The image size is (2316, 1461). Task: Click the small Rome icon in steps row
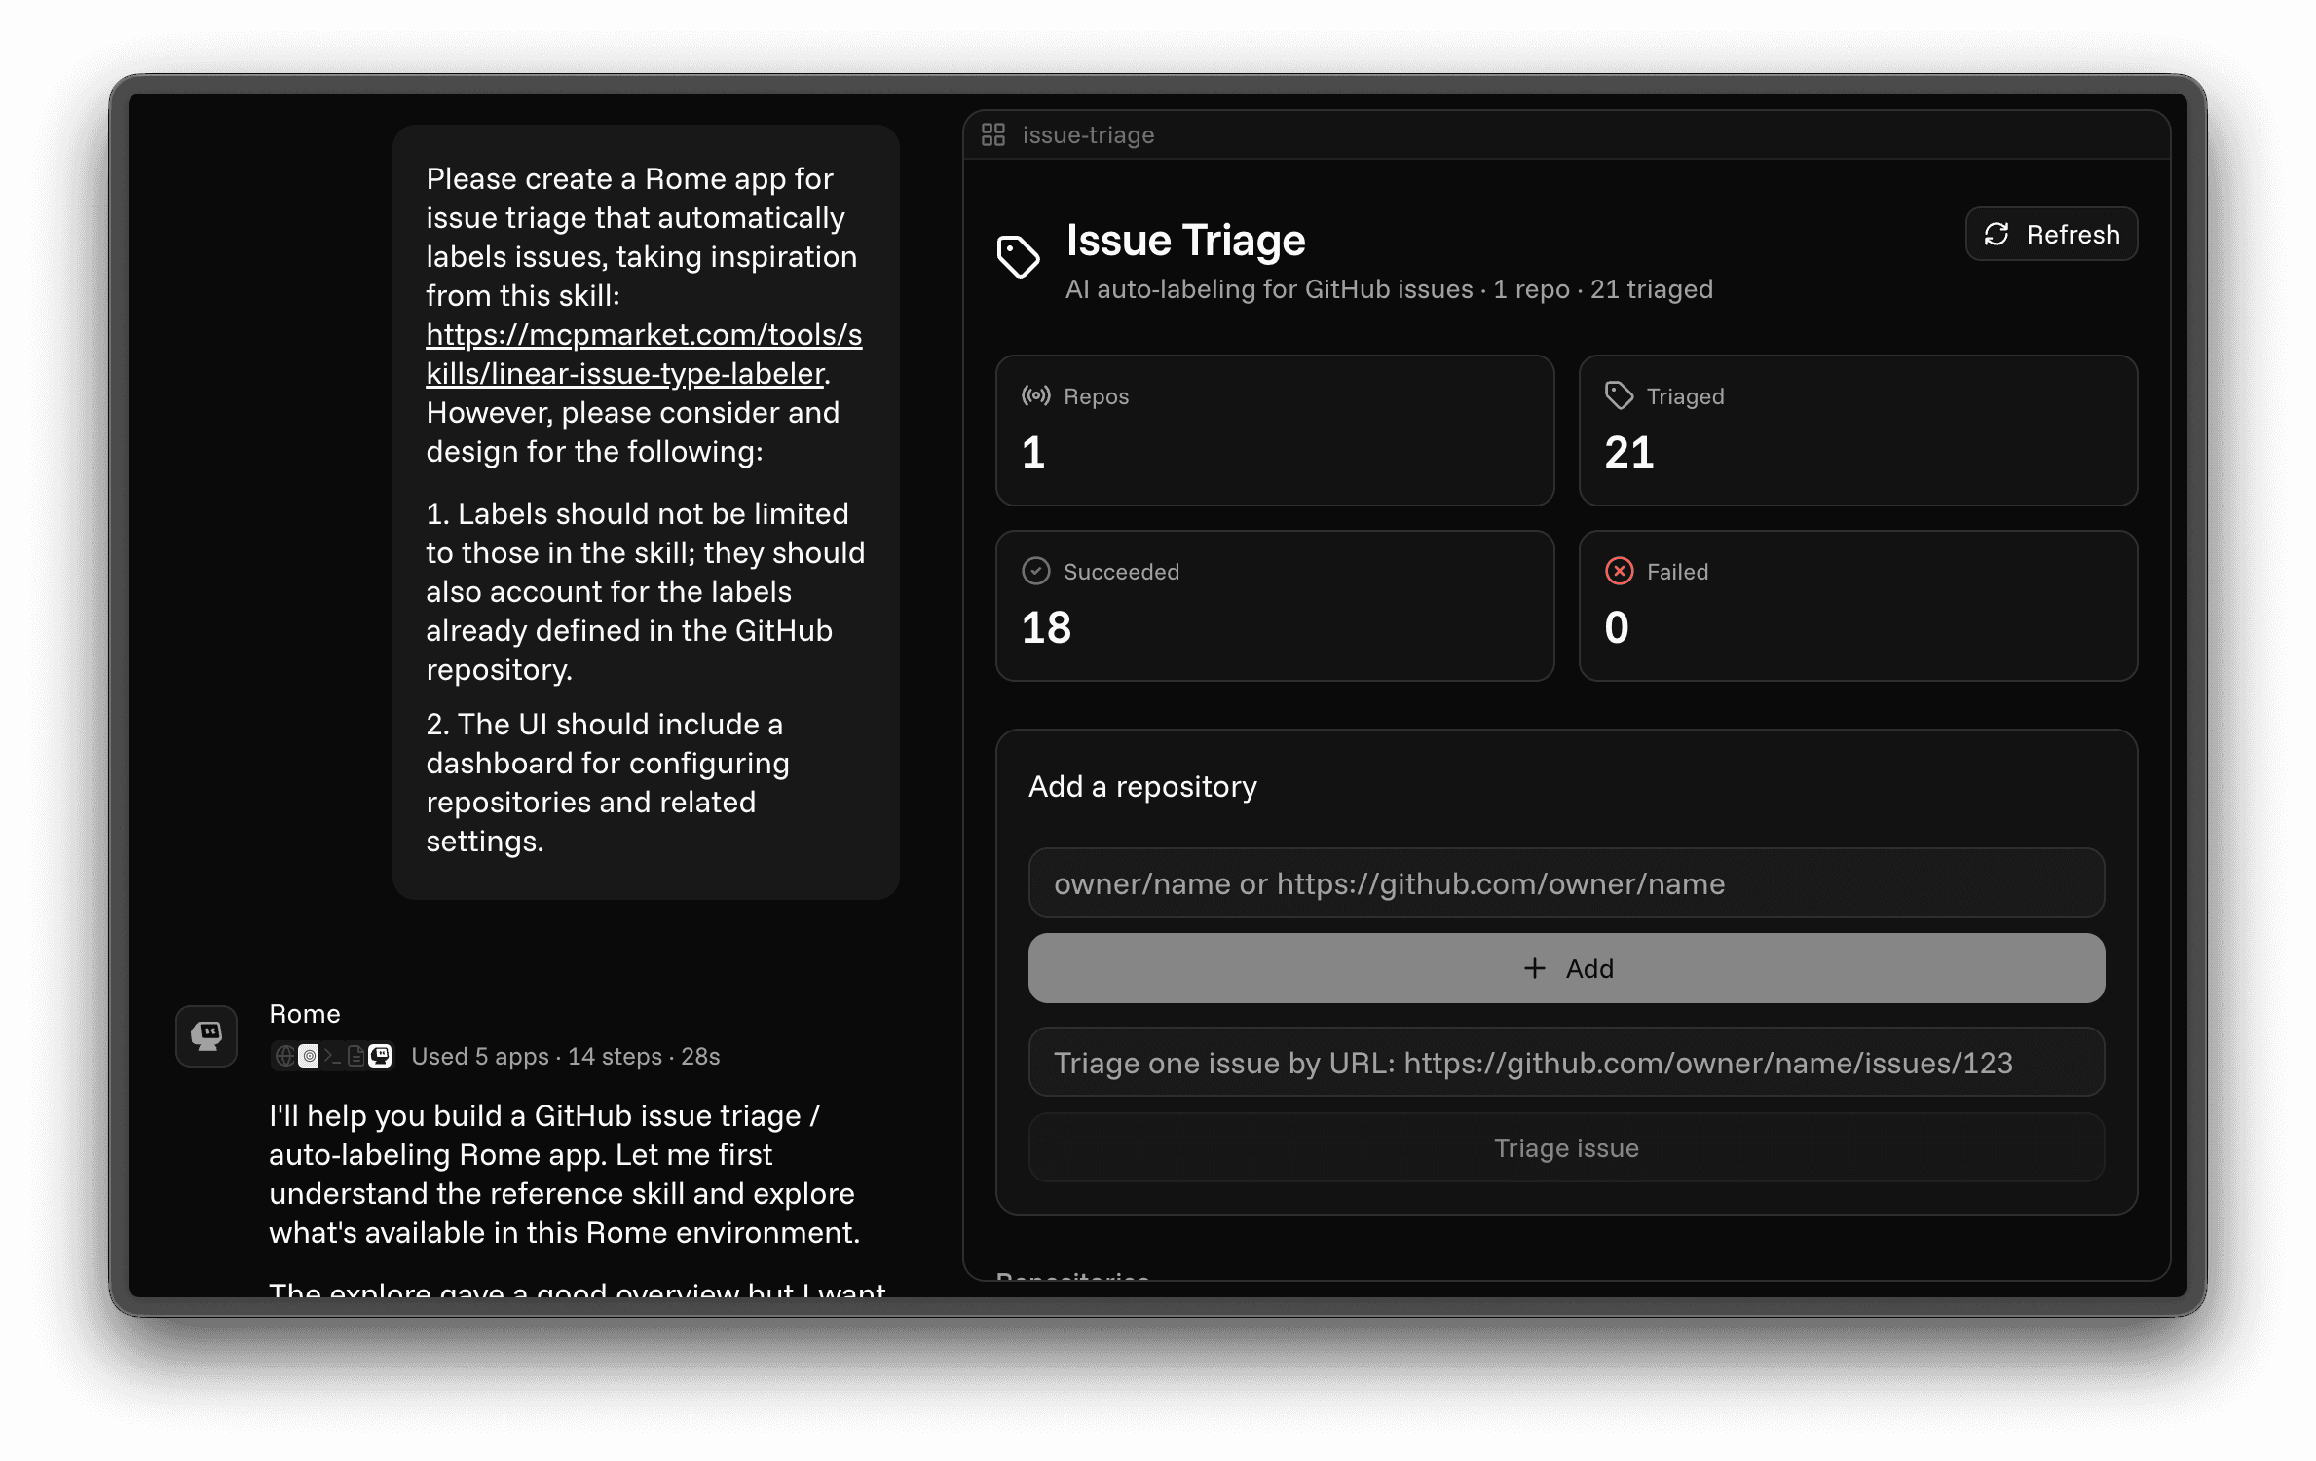(x=380, y=1056)
